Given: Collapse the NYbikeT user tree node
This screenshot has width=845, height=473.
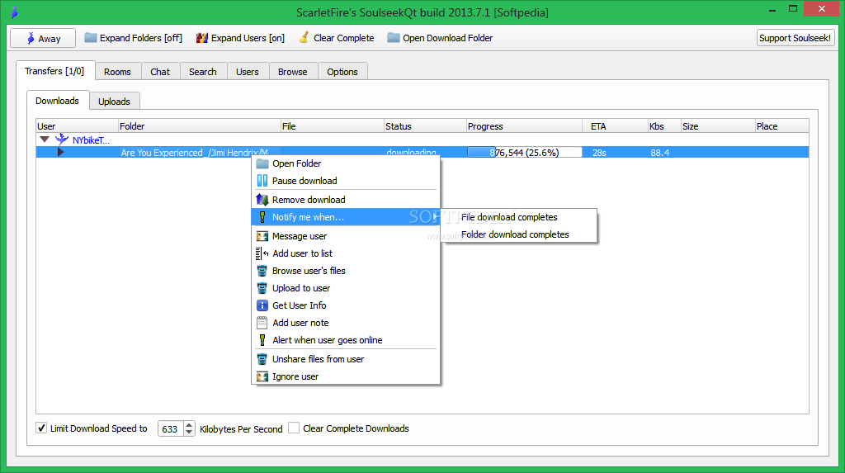Looking at the screenshot, I should click(x=45, y=140).
